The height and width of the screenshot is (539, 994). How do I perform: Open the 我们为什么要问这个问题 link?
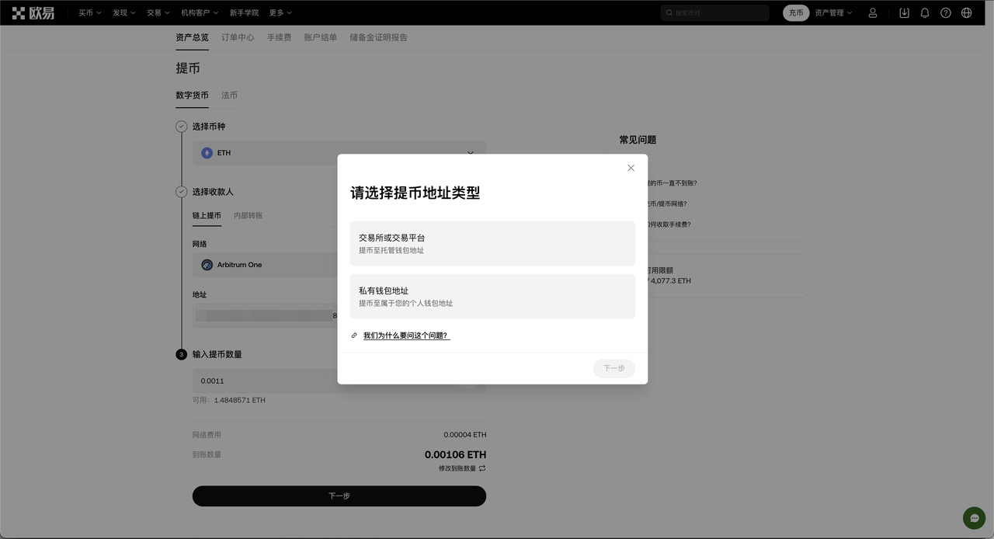click(x=405, y=335)
